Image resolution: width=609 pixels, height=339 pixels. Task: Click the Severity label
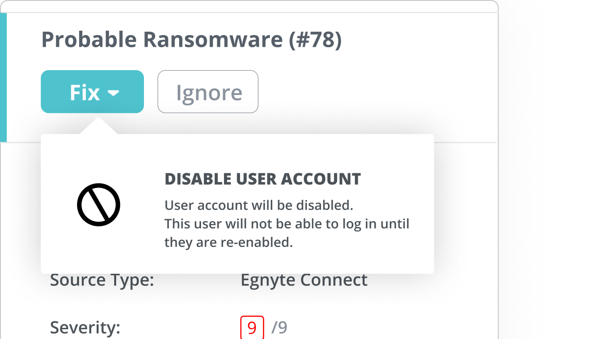(x=85, y=328)
